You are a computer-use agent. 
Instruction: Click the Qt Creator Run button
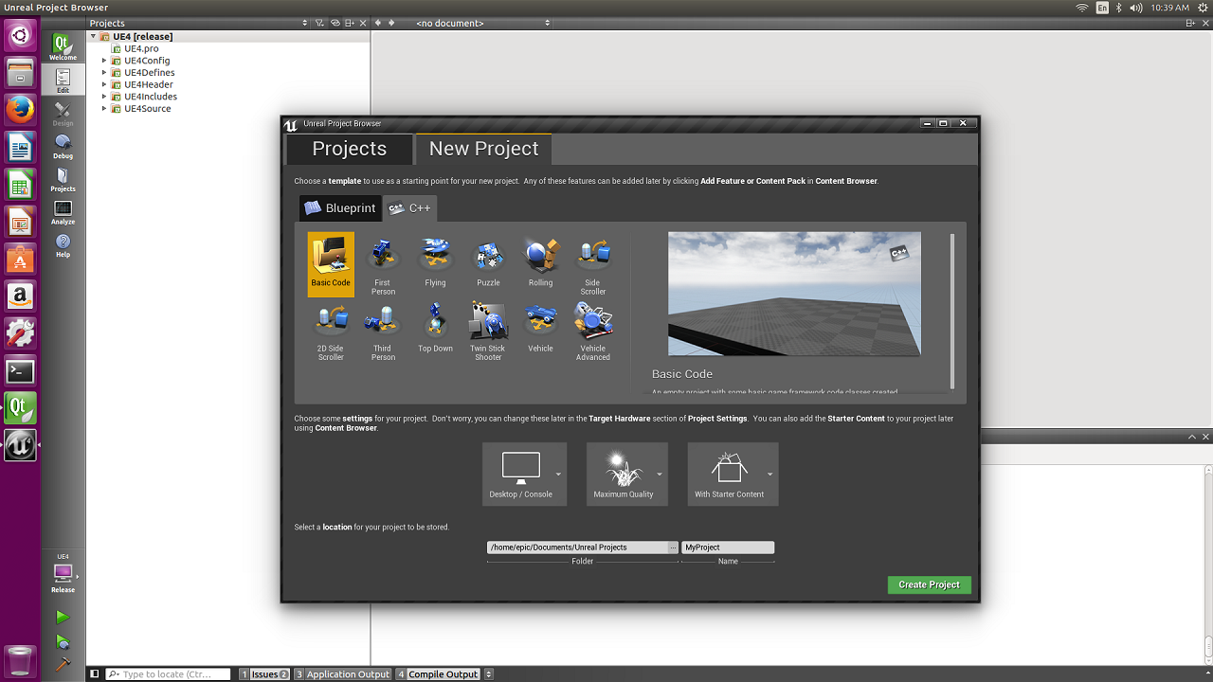click(x=63, y=618)
